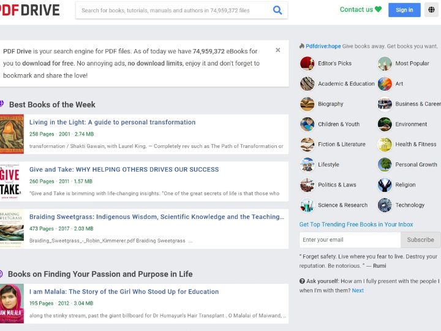Screen dimensions: 441x331
Task: Select the Personal Growth text label
Action: pos(417,165)
